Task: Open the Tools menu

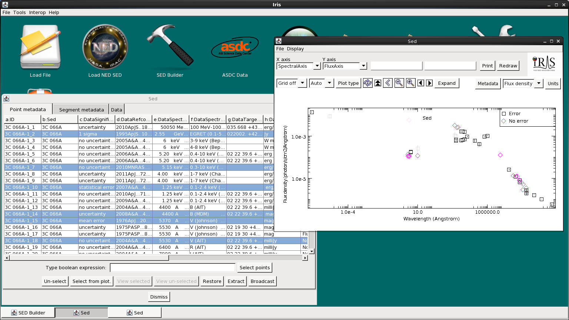Action: pos(20,12)
